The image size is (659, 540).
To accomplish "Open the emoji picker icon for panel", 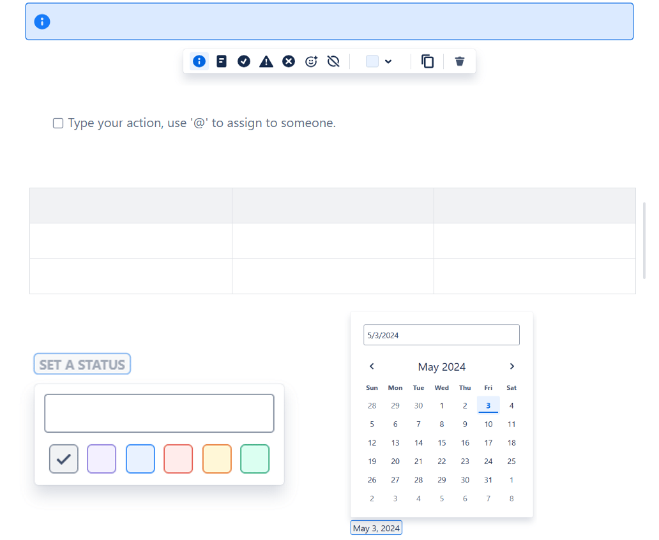I will click(311, 61).
